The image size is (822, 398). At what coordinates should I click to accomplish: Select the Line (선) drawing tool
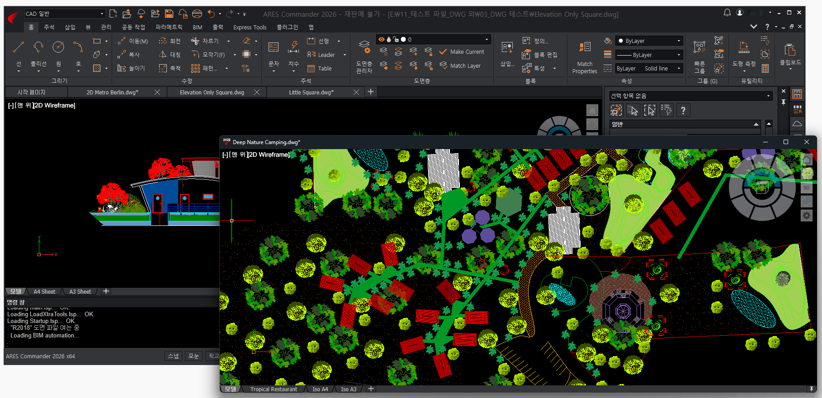[19, 47]
